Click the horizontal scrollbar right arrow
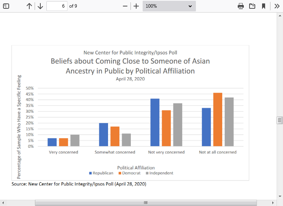 coord(273,203)
